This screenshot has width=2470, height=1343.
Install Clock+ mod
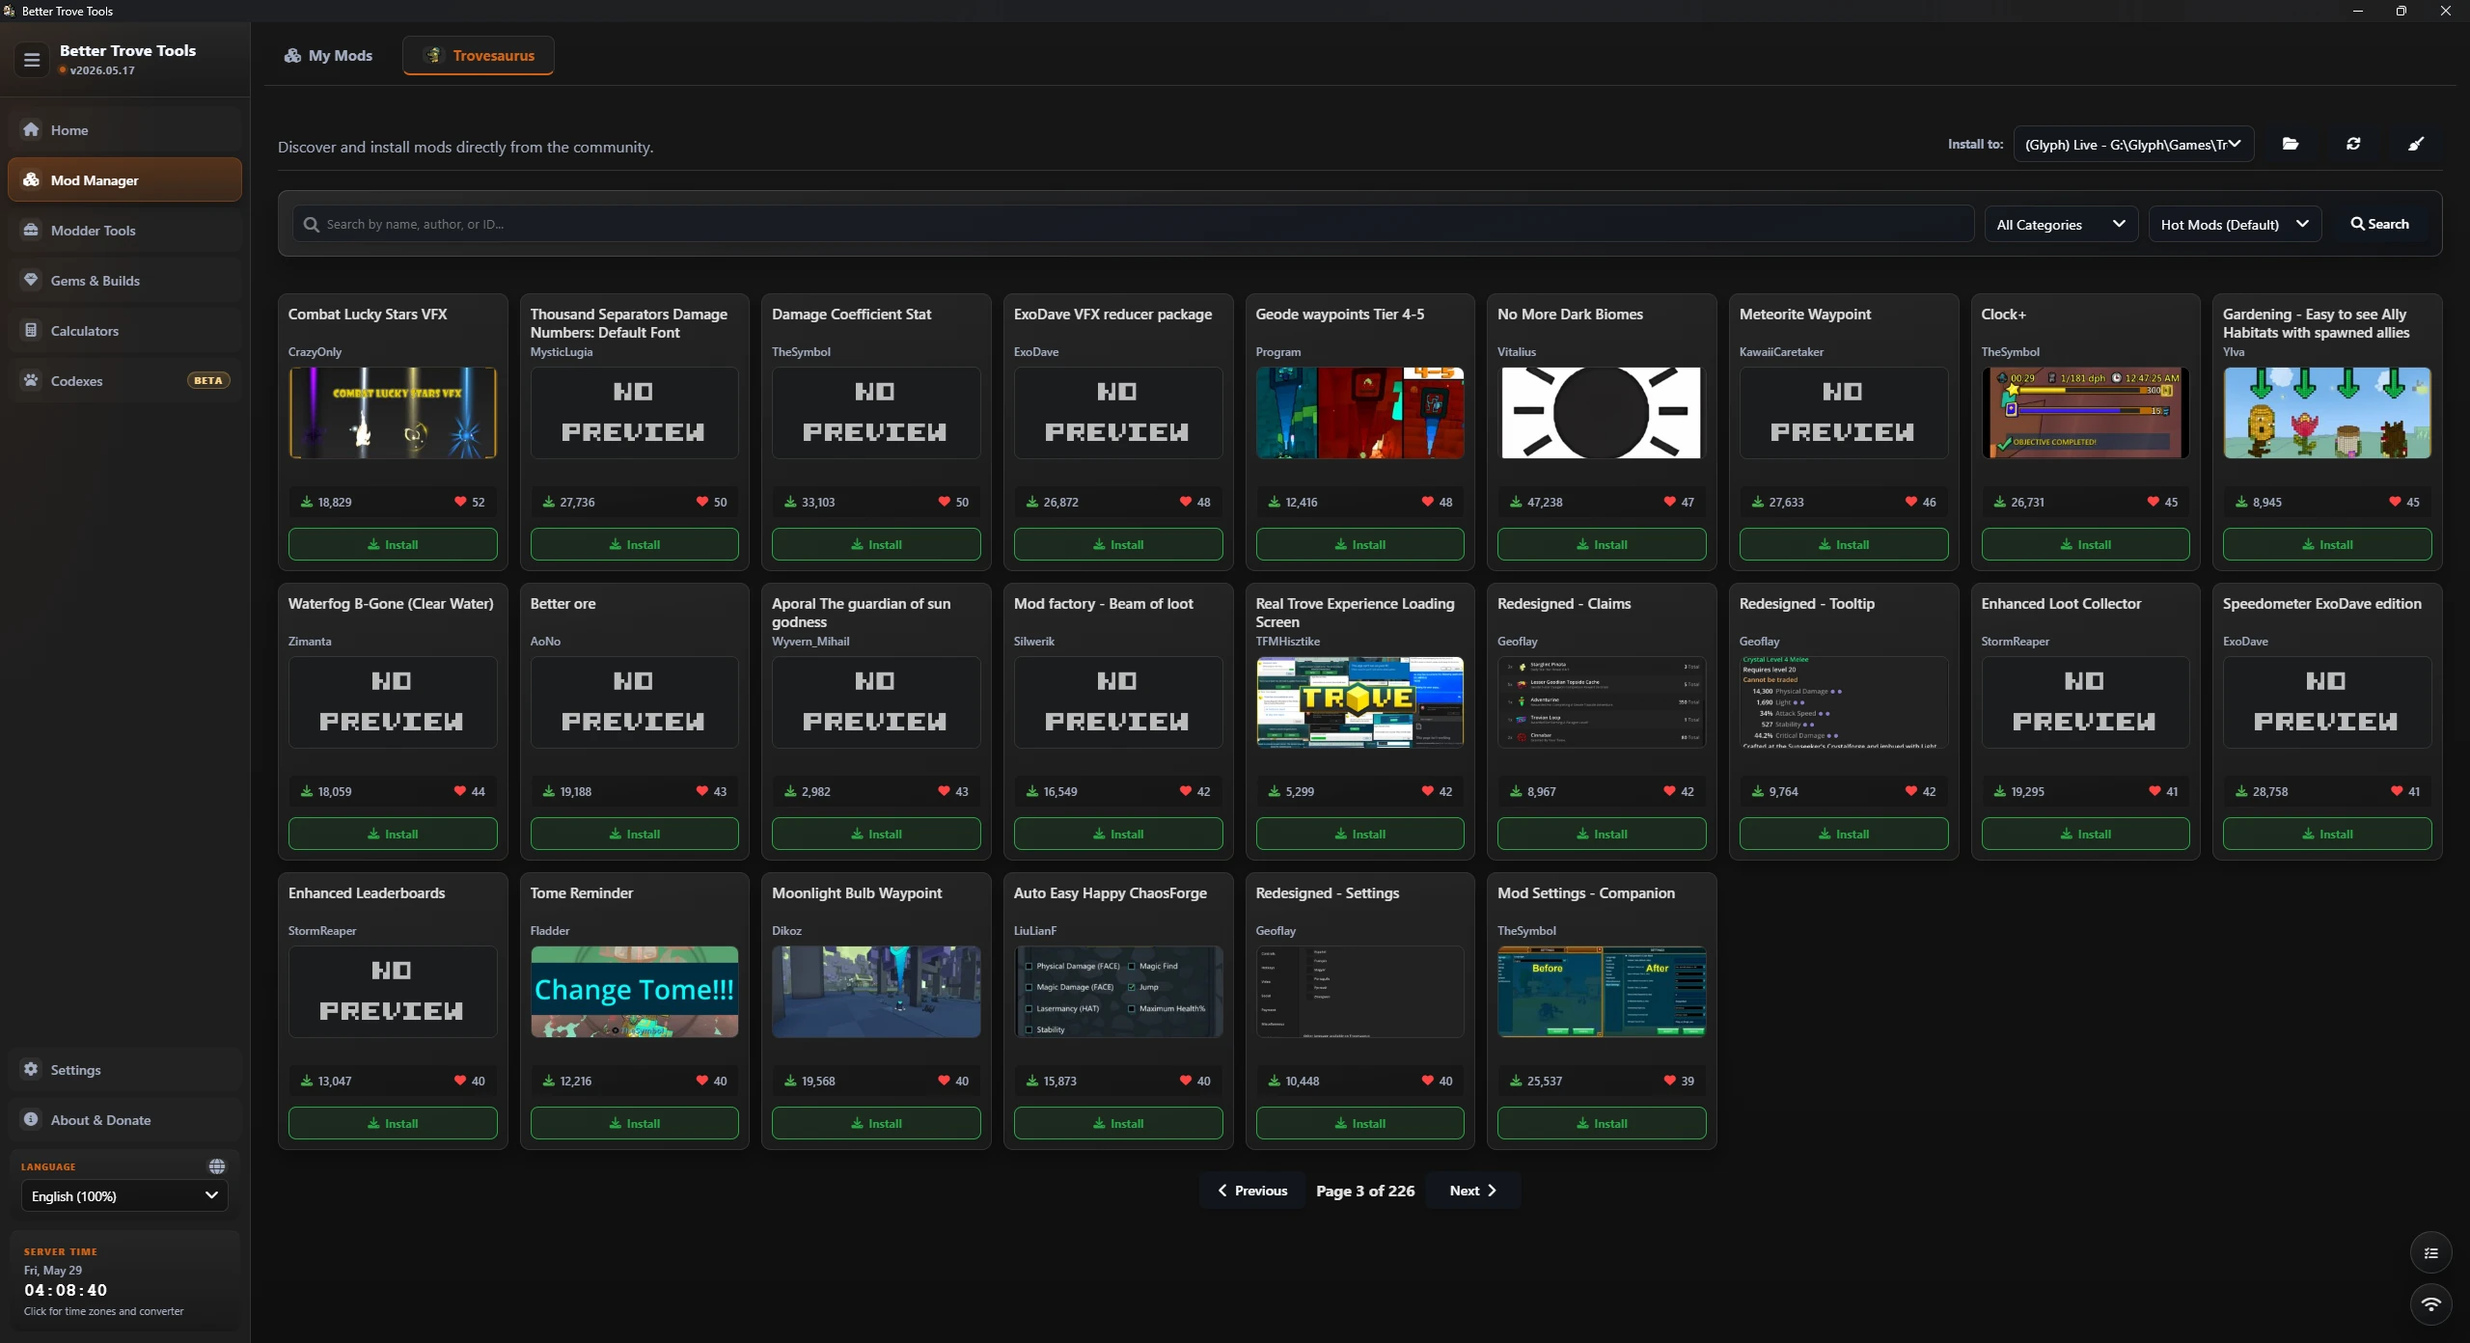(x=2085, y=544)
